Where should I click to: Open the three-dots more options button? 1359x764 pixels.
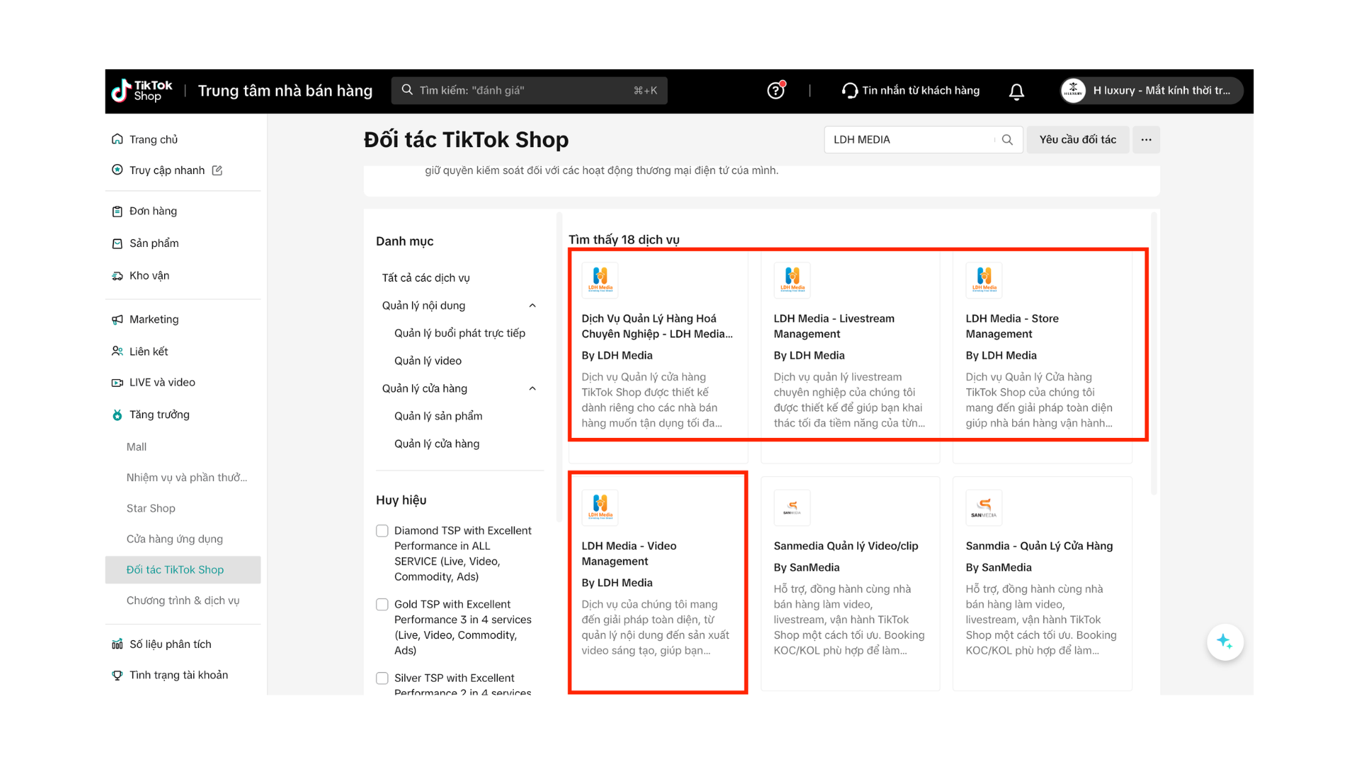1146,140
